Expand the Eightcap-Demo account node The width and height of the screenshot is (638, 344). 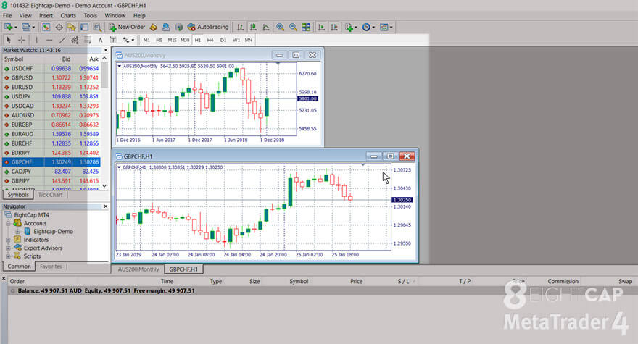pyautogui.click(x=17, y=231)
